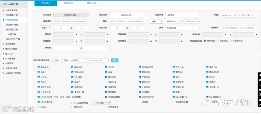Click the home icon in the floating side bar

(260, 80)
